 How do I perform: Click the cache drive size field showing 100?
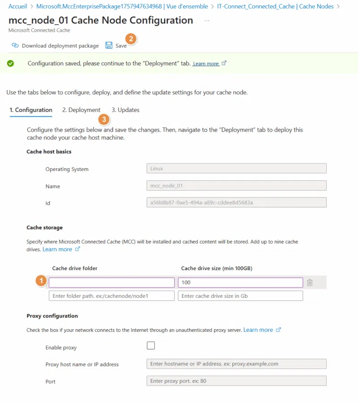(x=240, y=283)
